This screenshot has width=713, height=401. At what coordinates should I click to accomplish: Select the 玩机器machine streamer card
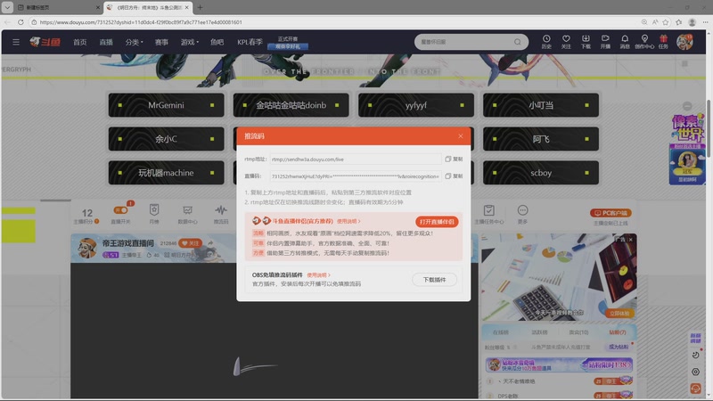166,173
